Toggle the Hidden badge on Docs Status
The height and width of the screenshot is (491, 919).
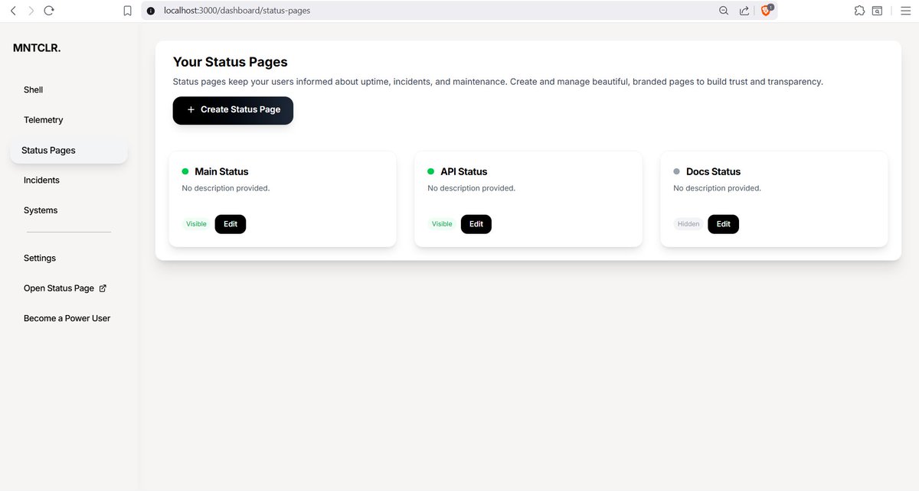[688, 224]
